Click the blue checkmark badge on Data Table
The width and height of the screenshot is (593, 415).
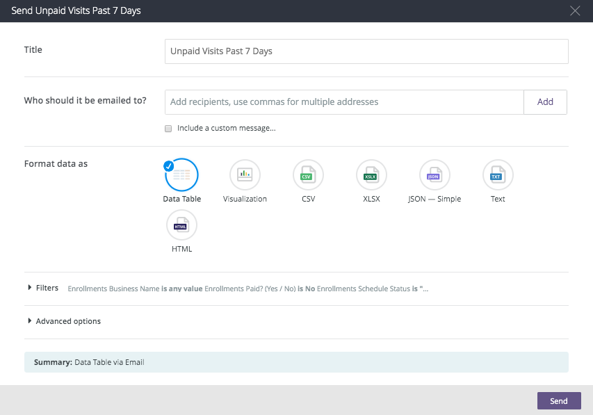(168, 165)
